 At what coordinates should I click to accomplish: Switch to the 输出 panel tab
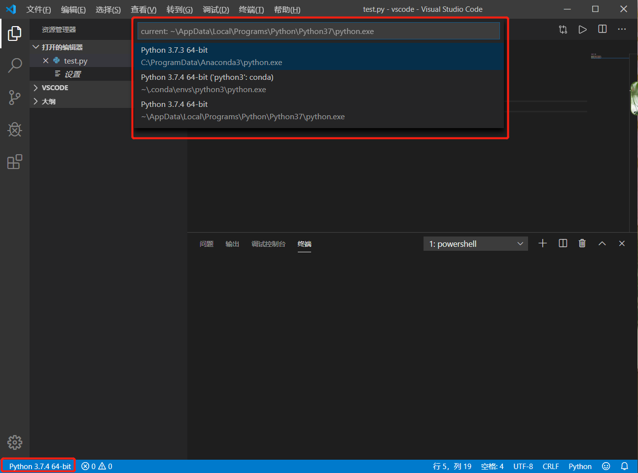click(232, 244)
